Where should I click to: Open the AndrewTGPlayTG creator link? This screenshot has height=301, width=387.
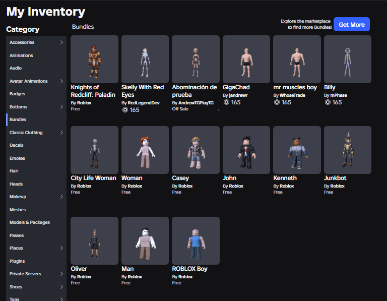tap(196, 103)
